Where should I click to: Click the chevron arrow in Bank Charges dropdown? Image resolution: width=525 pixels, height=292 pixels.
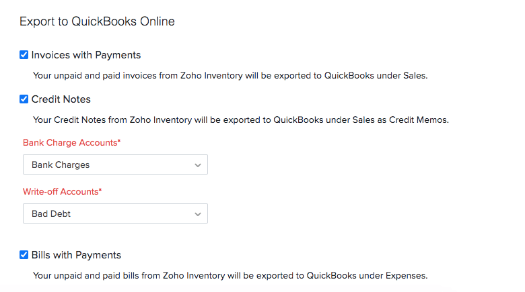tap(198, 164)
